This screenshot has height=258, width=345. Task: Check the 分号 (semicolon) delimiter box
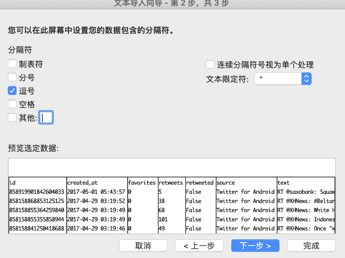(x=12, y=77)
